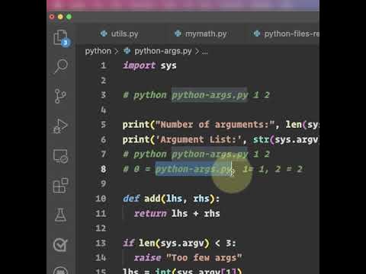Viewport: 366px width, 274px height.
Task: Open the Explorer view in the activity bar
Action: coord(61,38)
